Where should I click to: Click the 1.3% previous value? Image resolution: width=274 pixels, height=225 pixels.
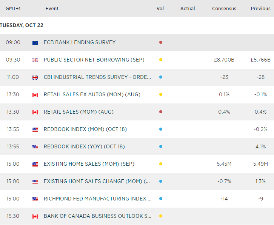pyautogui.click(x=260, y=181)
